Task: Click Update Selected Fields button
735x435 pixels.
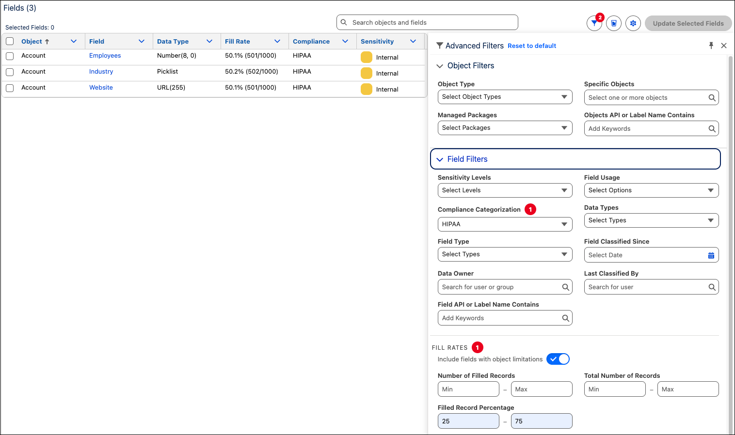Action: 688,23
